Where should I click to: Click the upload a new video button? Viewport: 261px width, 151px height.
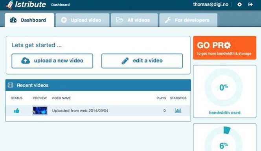(52, 61)
